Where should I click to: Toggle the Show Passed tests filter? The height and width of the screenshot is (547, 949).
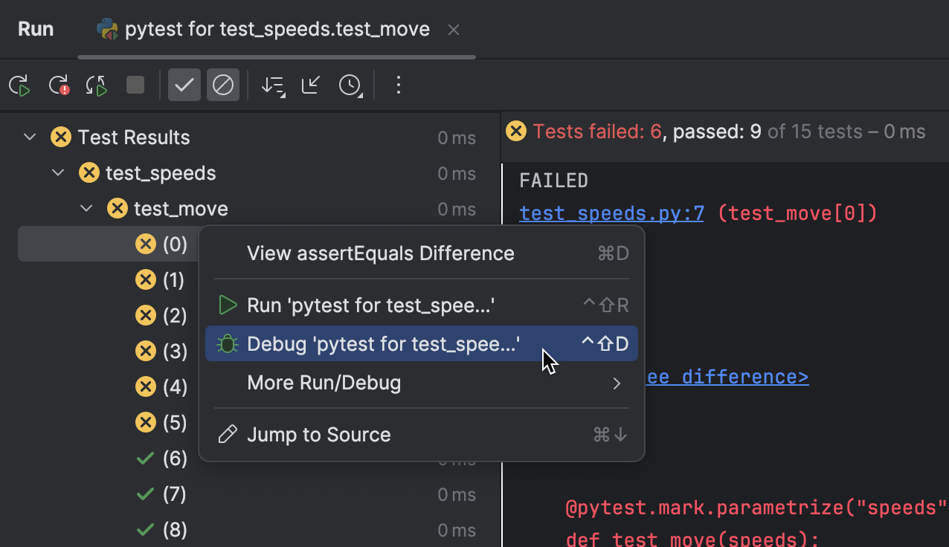point(184,85)
